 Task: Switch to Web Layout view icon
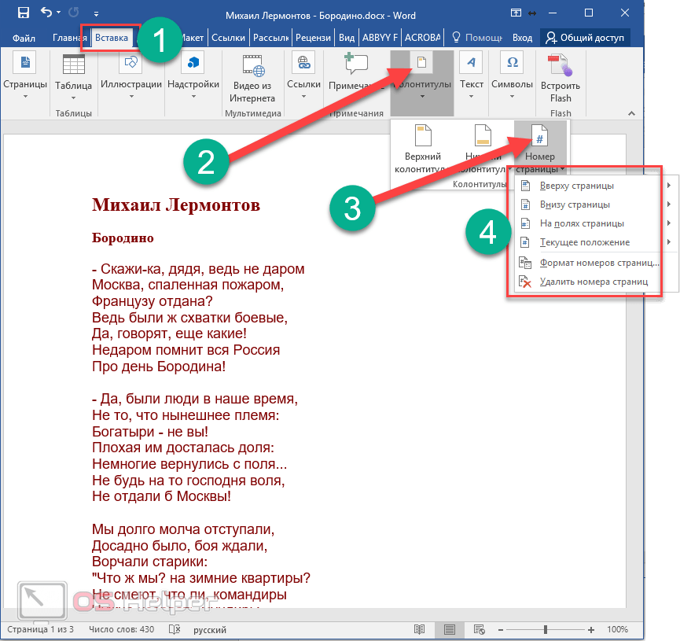tap(480, 629)
